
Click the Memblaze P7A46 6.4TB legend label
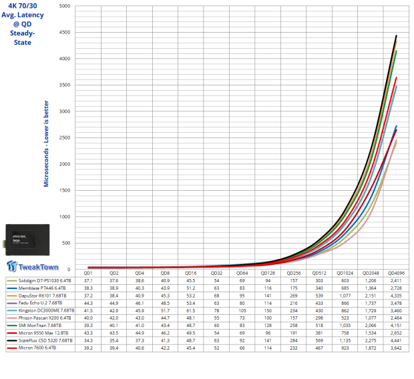(42, 288)
